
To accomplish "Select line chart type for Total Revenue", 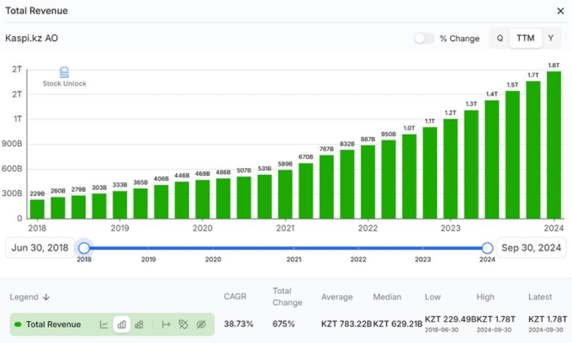I will pyautogui.click(x=103, y=325).
